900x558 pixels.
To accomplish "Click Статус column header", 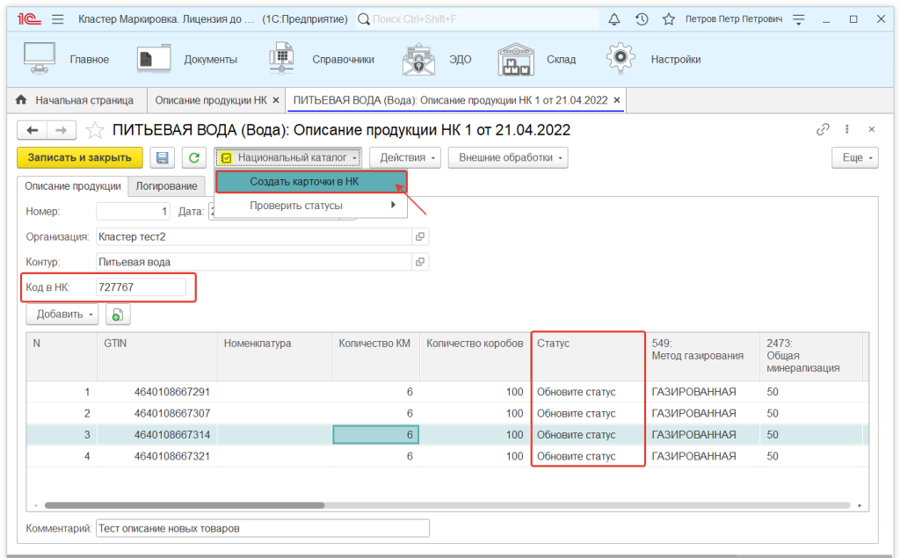I will click(588, 356).
